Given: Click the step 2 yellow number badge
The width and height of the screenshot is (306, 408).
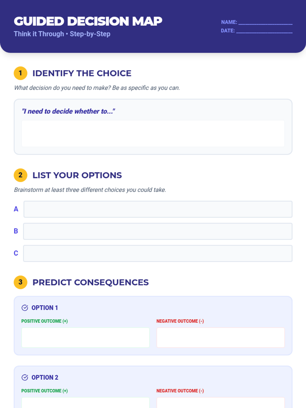Looking at the screenshot, I should click(20, 175).
